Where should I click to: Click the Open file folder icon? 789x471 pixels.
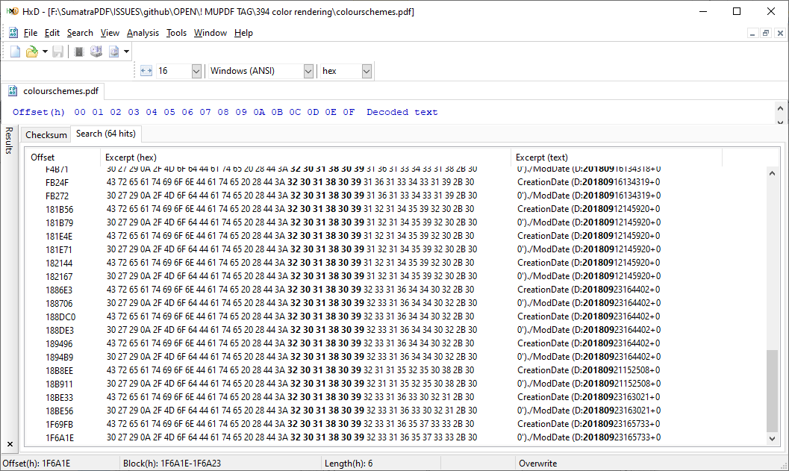(x=31, y=51)
